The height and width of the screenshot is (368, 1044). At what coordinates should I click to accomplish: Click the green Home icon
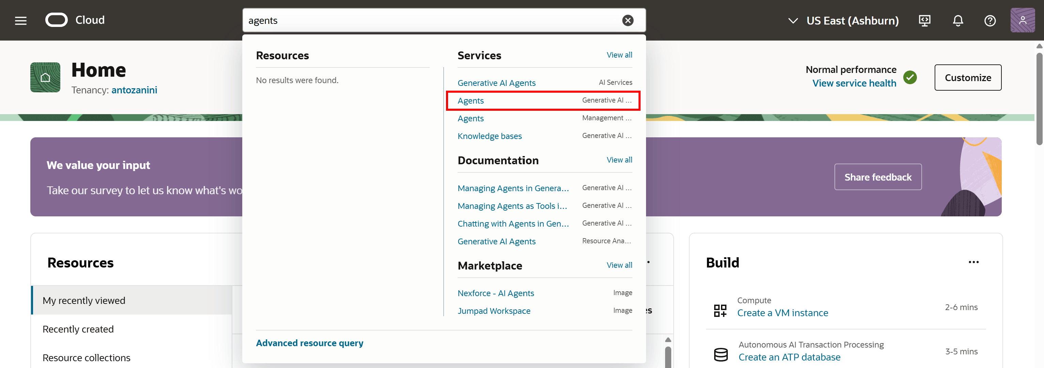45,77
